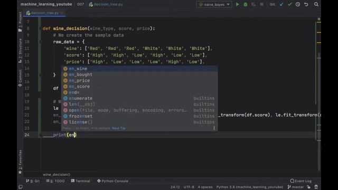Click the trash icon in status bar

tap(316, 187)
